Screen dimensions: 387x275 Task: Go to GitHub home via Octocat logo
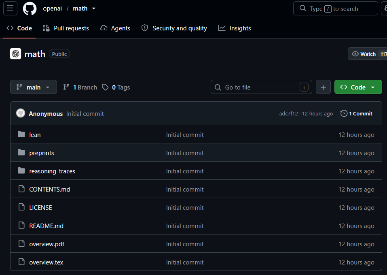[x=30, y=9]
